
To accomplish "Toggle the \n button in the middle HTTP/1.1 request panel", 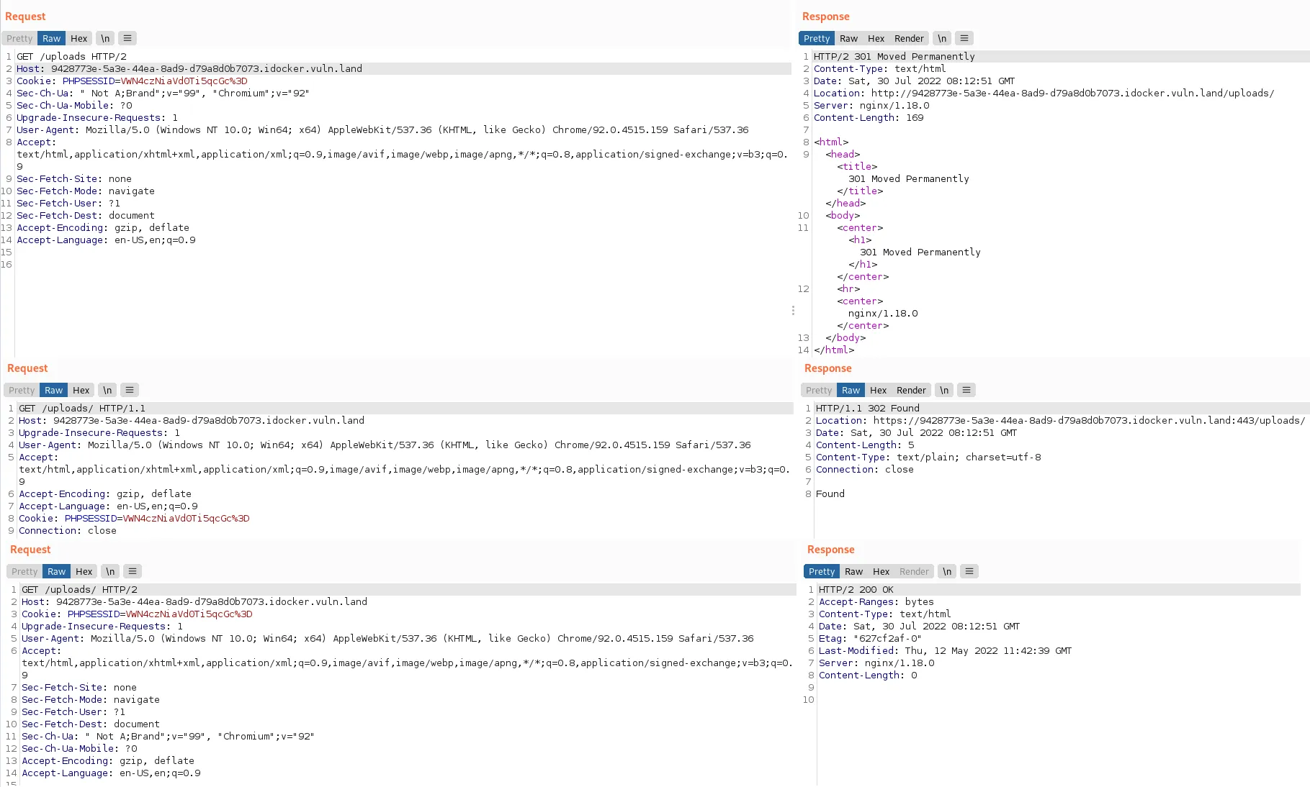I will [107, 390].
